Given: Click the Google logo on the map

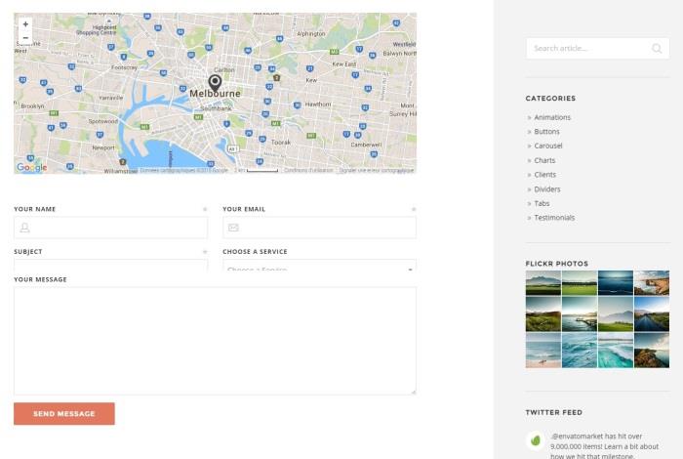Looking at the screenshot, I should coord(31,167).
